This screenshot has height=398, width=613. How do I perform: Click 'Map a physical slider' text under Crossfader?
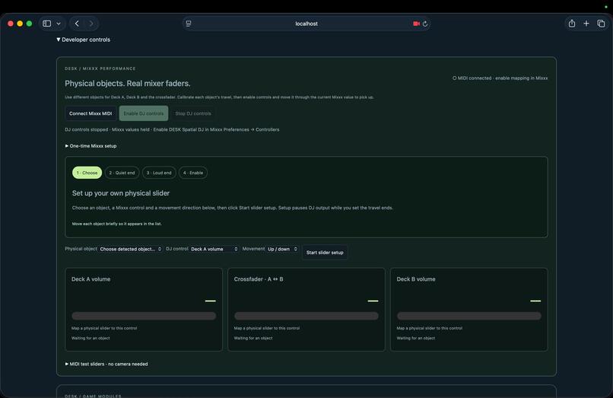(267, 328)
